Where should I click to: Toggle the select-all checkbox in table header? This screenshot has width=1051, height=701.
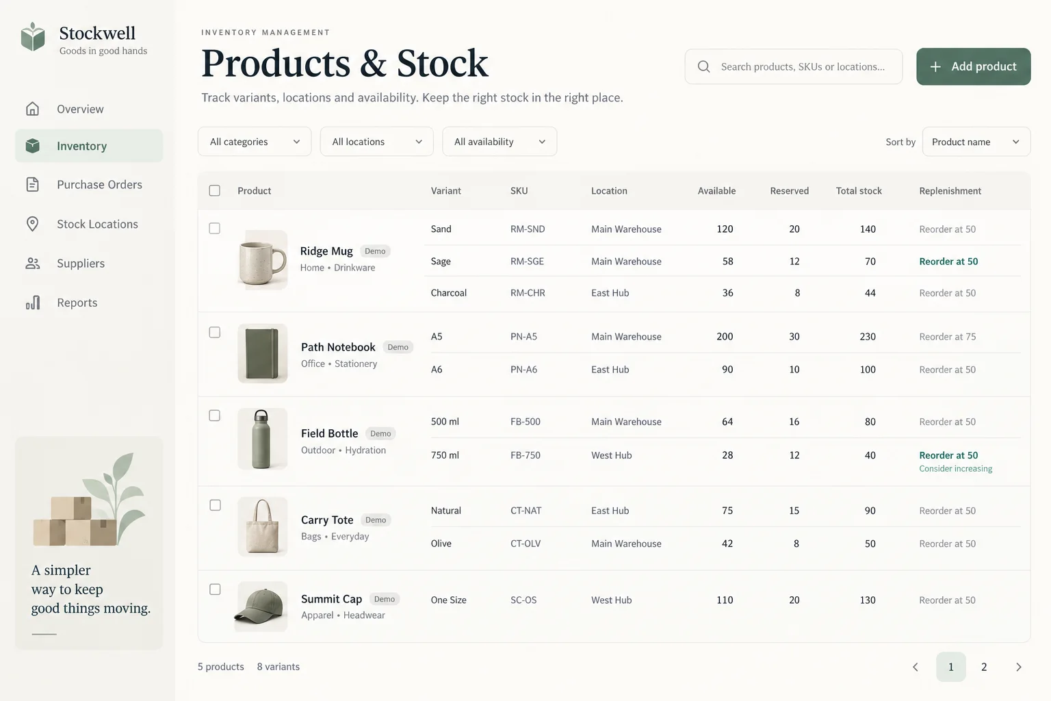[215, 190]
